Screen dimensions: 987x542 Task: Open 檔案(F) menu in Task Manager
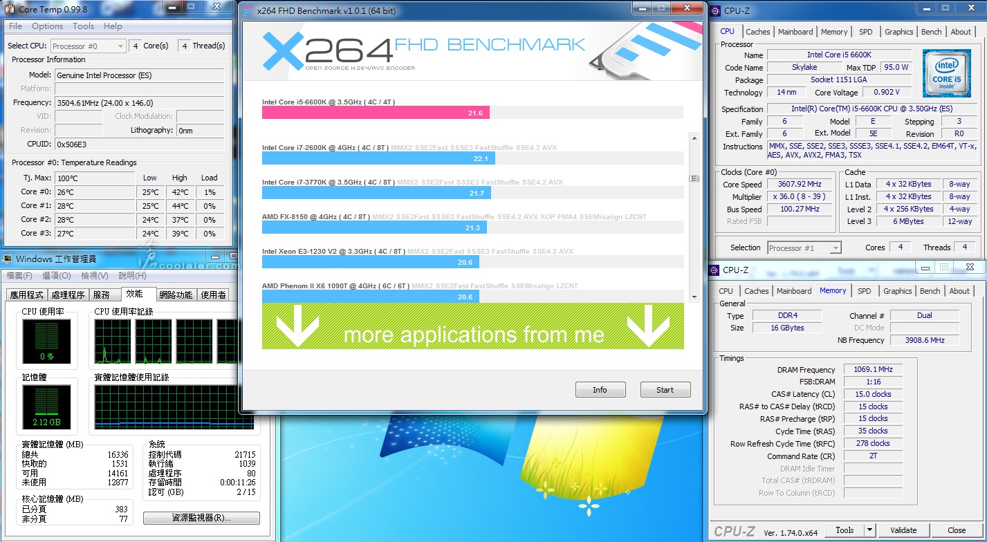19,276
